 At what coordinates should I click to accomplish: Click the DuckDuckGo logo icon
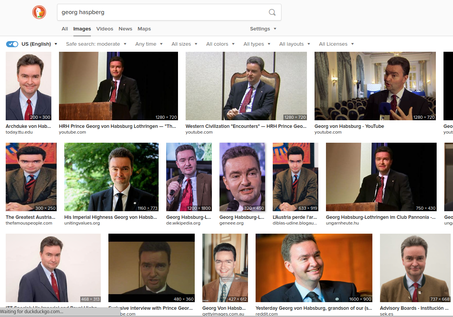(x=39, y=12)
